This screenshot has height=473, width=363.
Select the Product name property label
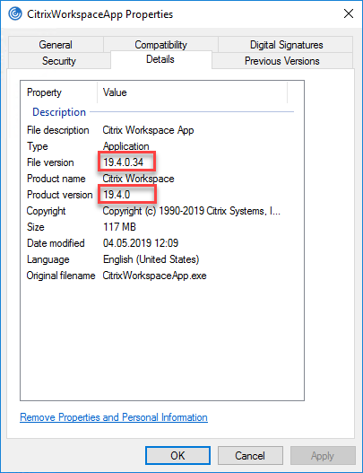click(x=56, y=179)
